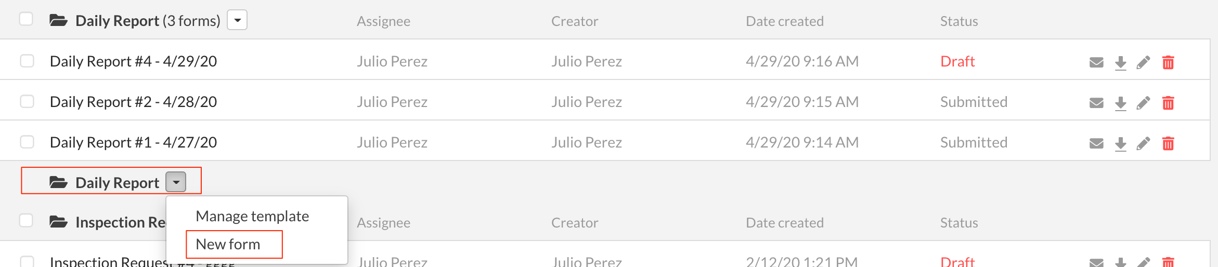Download Daily Report #2 form
1218x267 pixels.
[1121, 103]
